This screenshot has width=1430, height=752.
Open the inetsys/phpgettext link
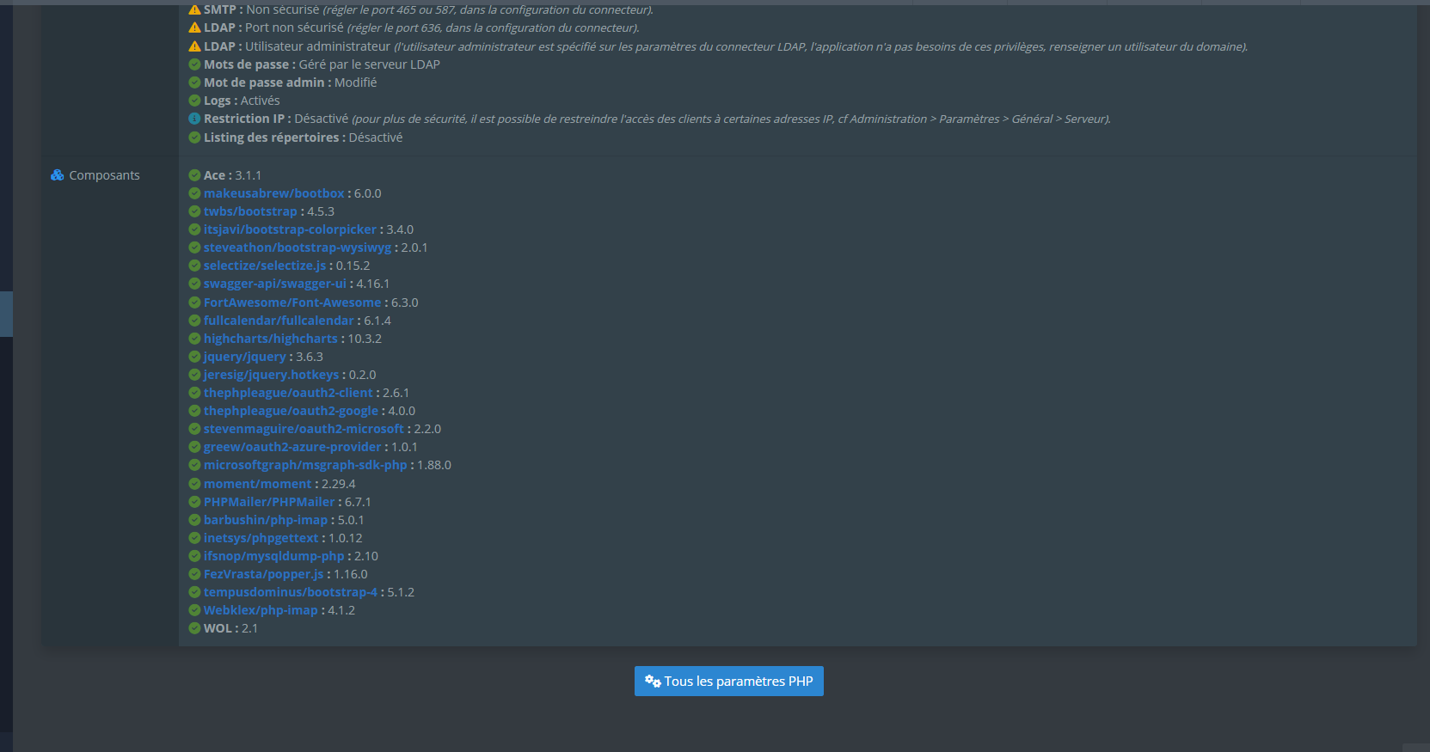click(x=261, y=538)
